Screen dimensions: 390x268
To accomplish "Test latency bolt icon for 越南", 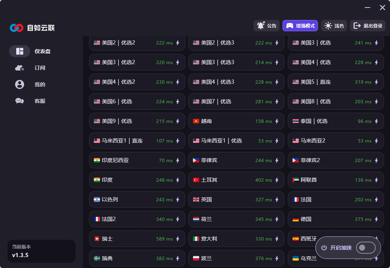I will click(277, 121).
